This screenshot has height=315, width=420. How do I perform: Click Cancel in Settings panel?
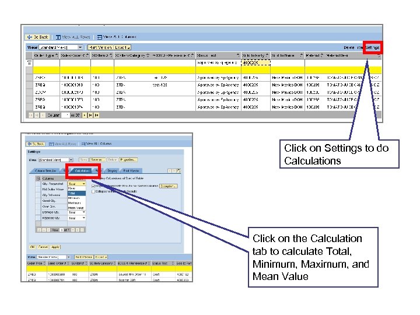pyautogui.click(x=43, y=247)
